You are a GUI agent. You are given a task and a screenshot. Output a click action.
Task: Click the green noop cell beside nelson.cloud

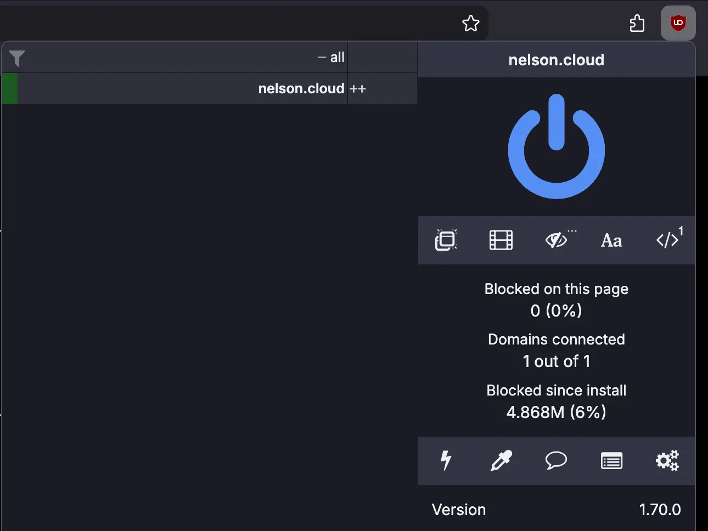pos(9,88)
